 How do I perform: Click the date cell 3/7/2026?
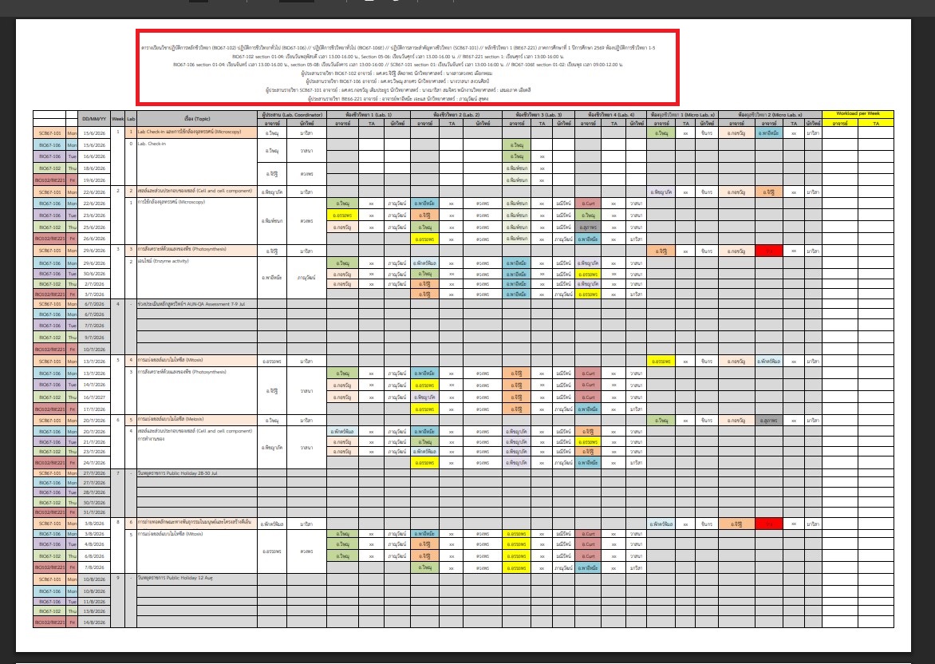click(x=94, y=294)
